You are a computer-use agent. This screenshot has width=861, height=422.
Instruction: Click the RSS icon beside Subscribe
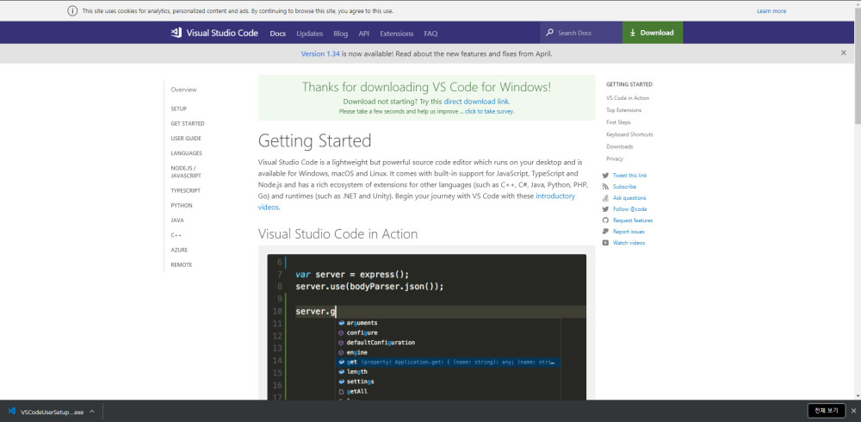[x=605, y=187]
